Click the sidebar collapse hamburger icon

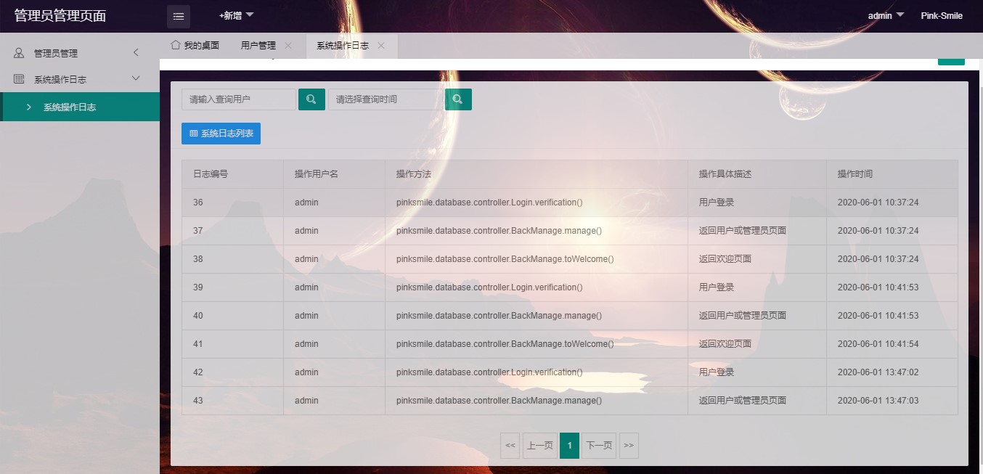(x=178, y=16)
